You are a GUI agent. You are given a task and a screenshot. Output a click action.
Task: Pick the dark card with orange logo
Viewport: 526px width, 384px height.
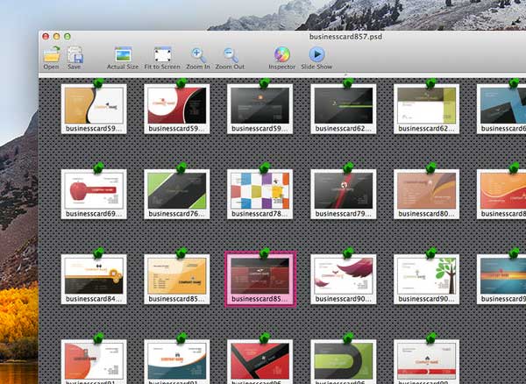coord(260,109)
